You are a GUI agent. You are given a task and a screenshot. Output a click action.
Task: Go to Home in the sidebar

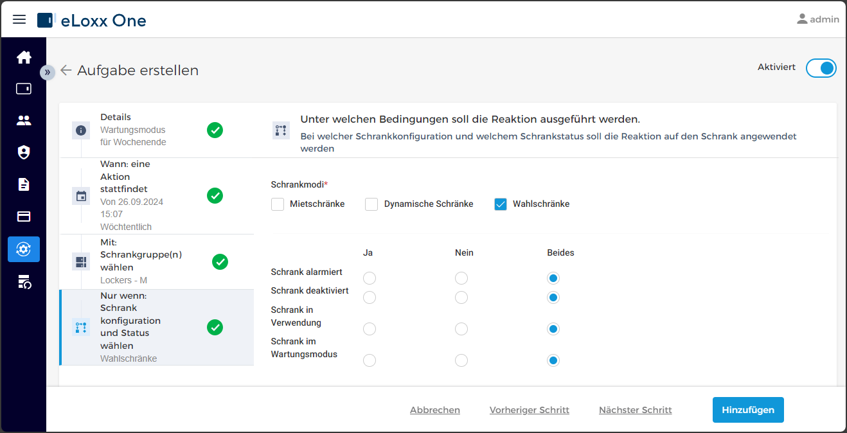pyautogui.click(x=24, y=57)
